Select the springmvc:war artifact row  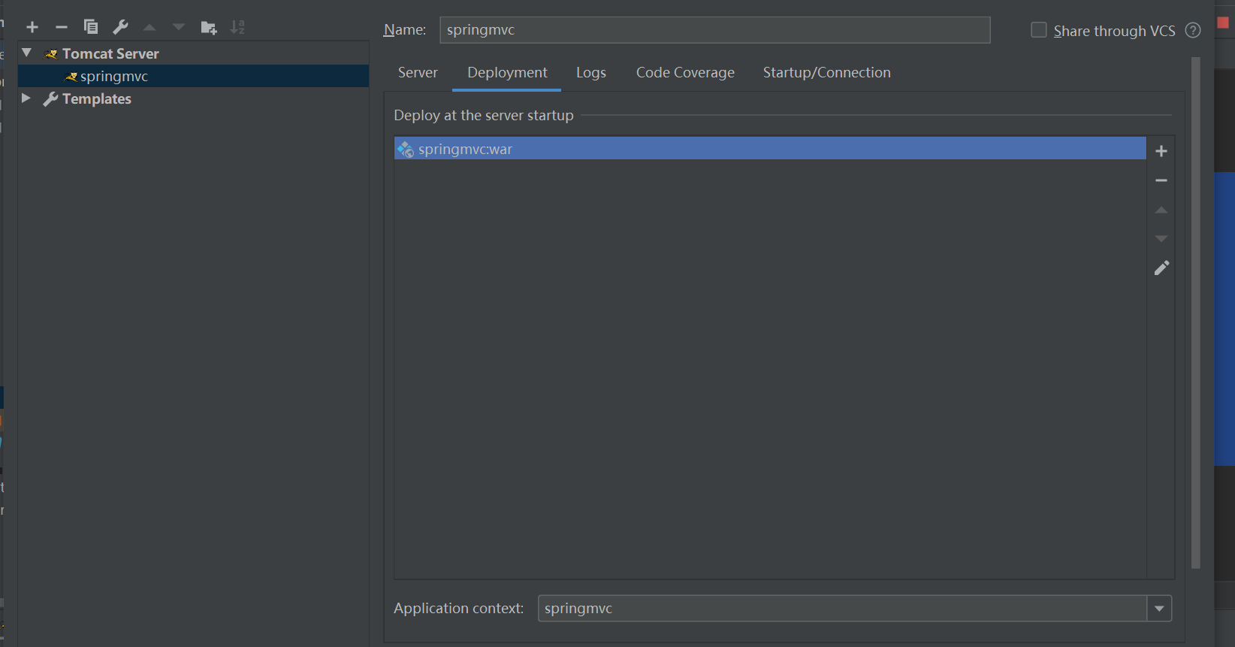tap(770, 149)
